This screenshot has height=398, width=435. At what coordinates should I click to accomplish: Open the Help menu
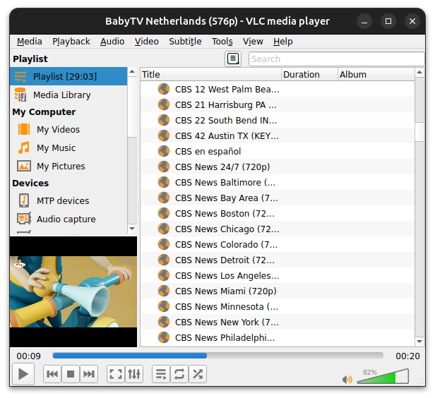tap(283, 42)
